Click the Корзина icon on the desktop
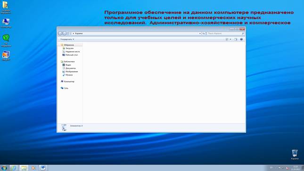This screenshot has width=304, height=171. pyautogui.click(x=295, y=153)
